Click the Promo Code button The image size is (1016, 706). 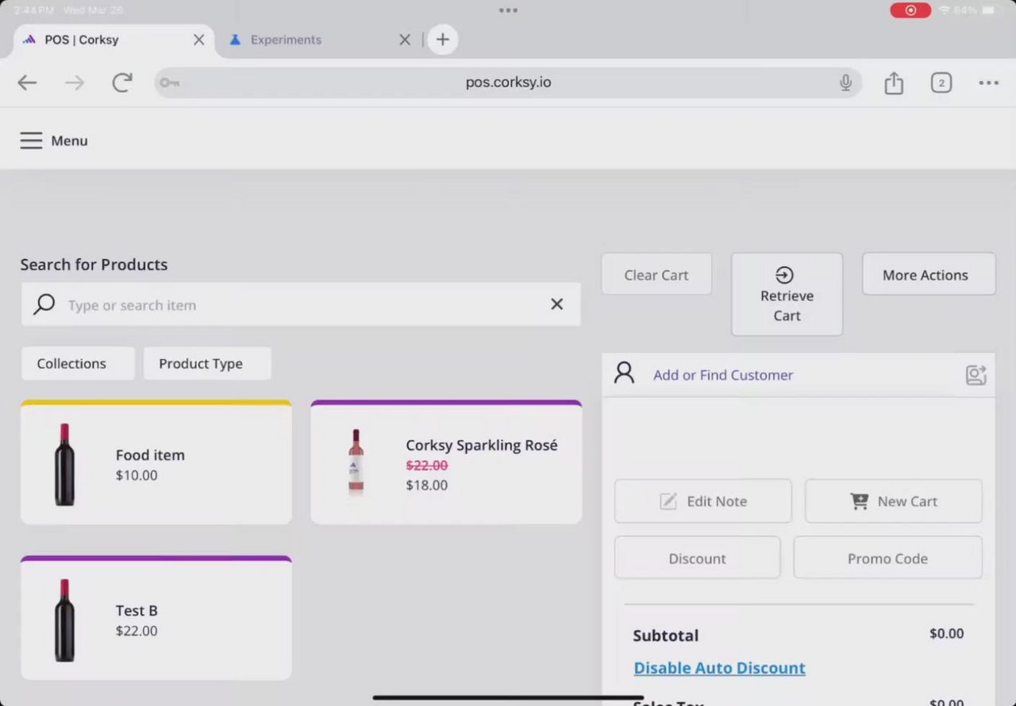click(887, 558)
